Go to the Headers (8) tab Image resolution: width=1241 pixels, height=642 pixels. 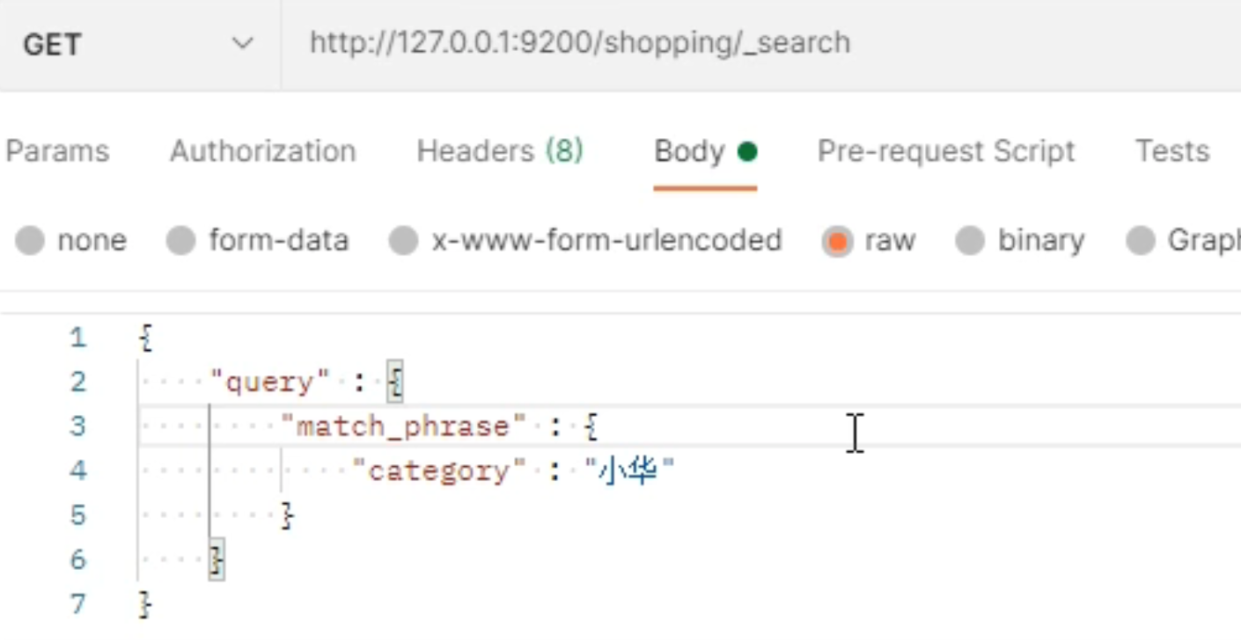[x=499, y=151]
